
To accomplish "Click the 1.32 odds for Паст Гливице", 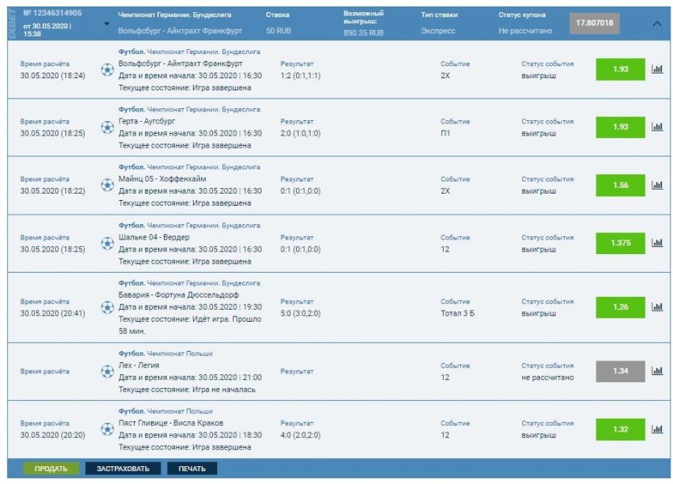I will pos(618,430).
